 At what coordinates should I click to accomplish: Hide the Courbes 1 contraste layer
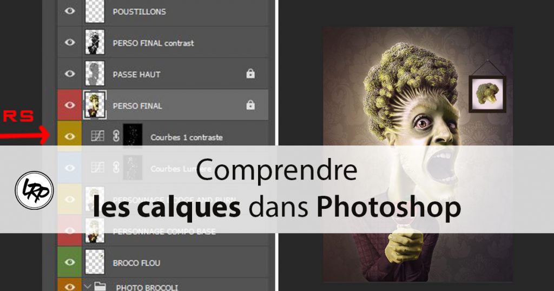[70, 136]
